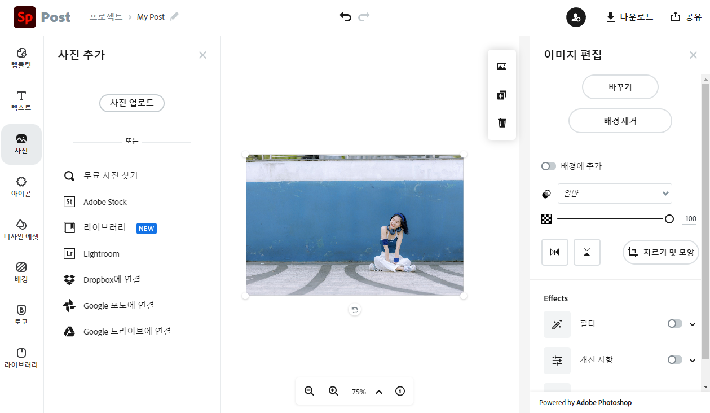This screenshot has width=710, height=413.
Task: Click the 다운로드 download button
Action: (x=629, y=17)
